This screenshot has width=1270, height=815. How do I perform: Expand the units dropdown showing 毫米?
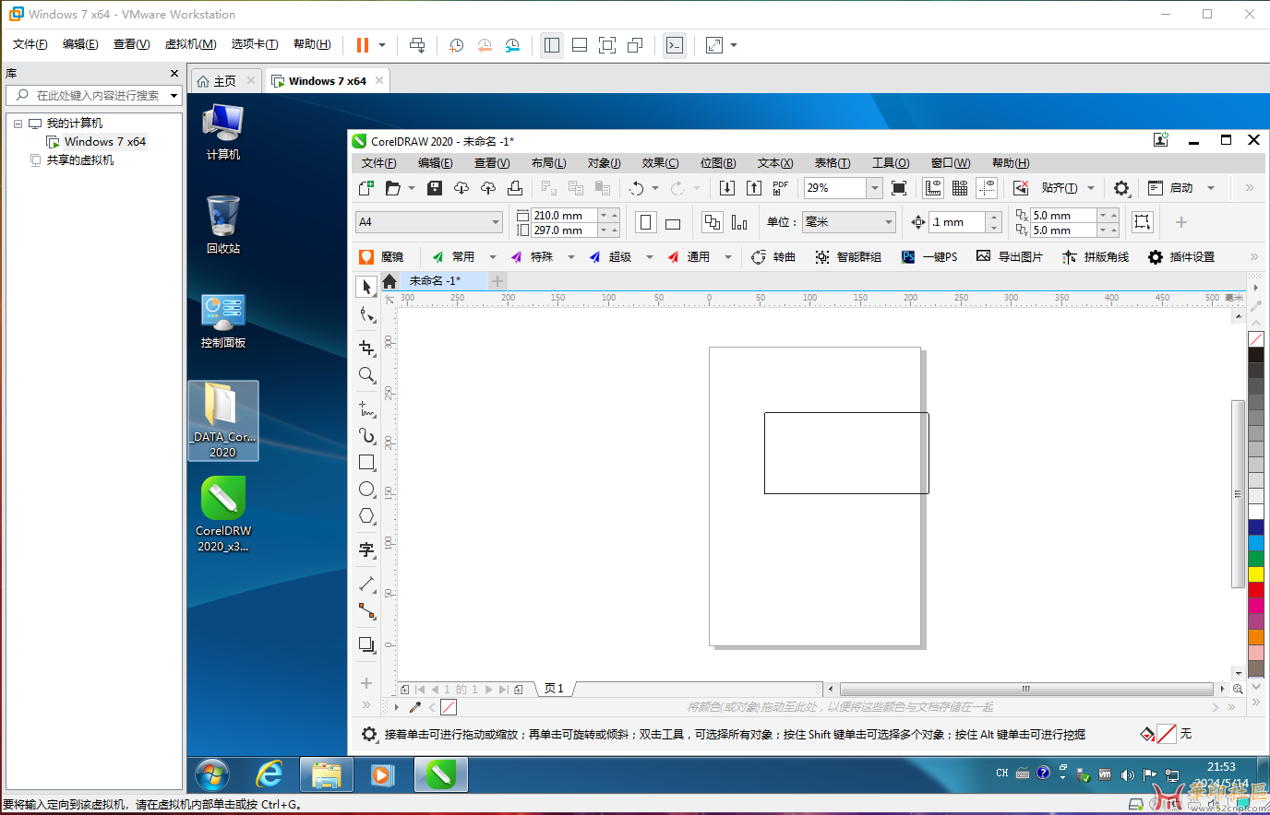click(888, 222)
